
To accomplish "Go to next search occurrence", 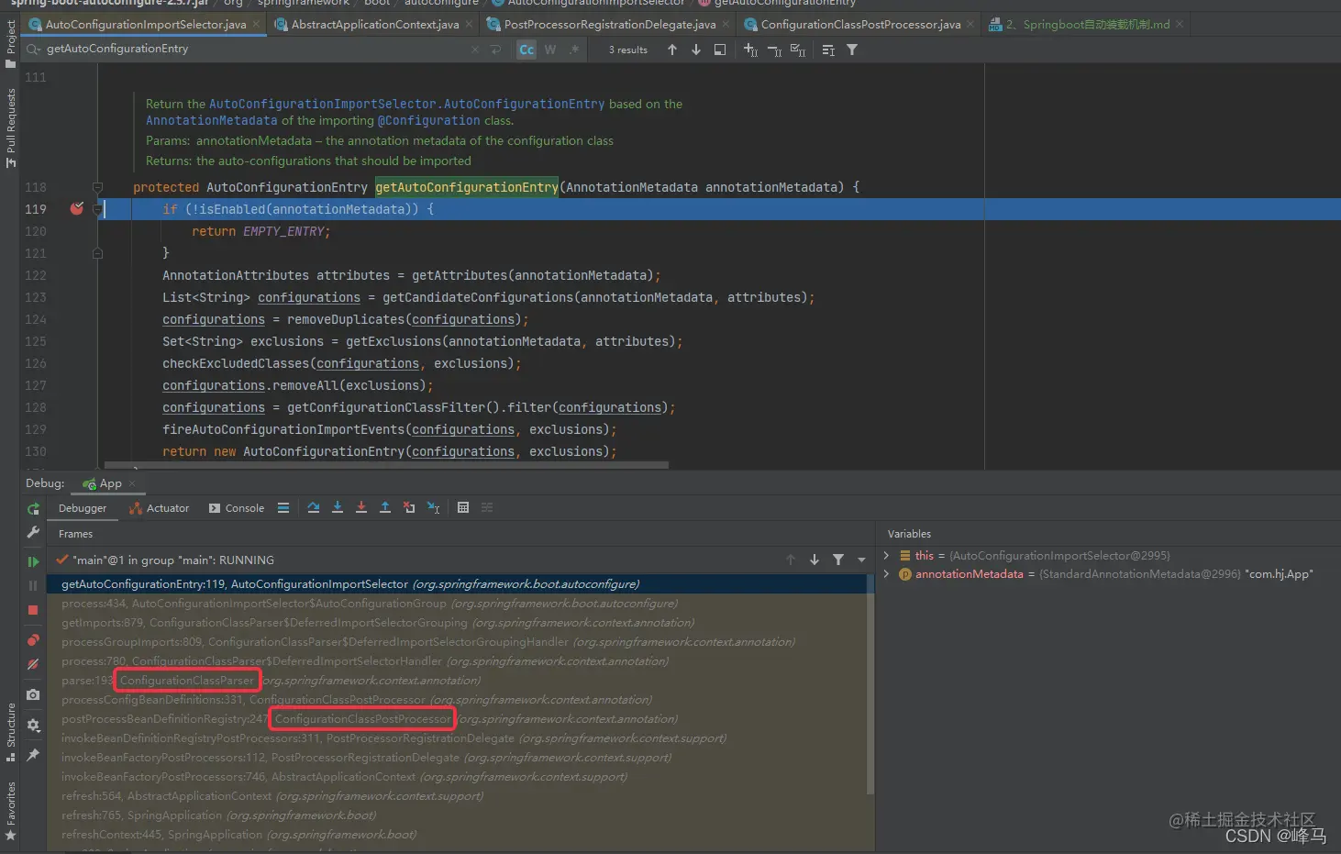I will [x=696, y=50].
